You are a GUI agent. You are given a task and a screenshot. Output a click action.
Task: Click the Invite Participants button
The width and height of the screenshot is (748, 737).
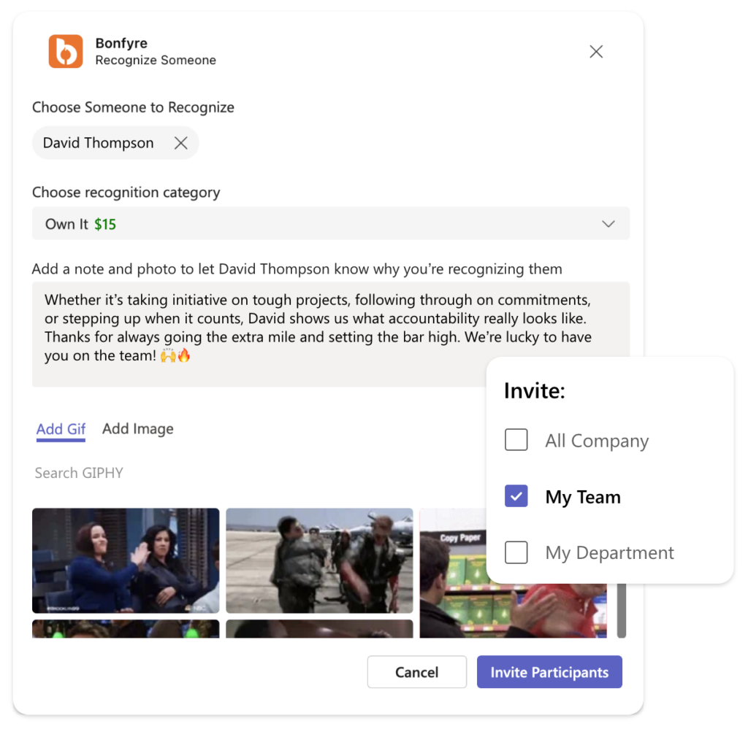(549, 672)
